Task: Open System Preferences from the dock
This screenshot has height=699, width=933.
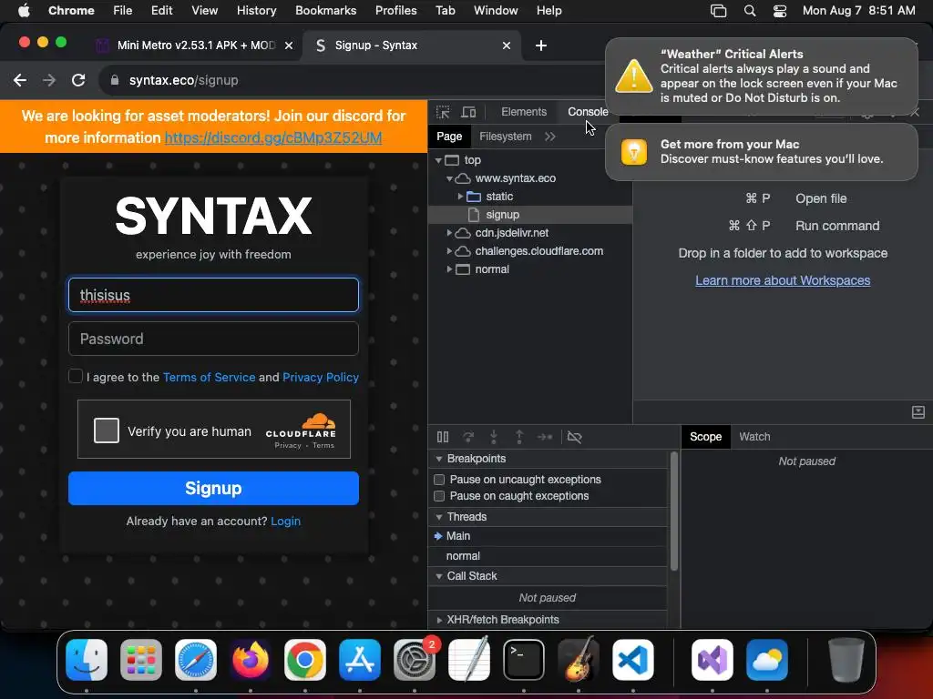Action: (x=415, y=660)
